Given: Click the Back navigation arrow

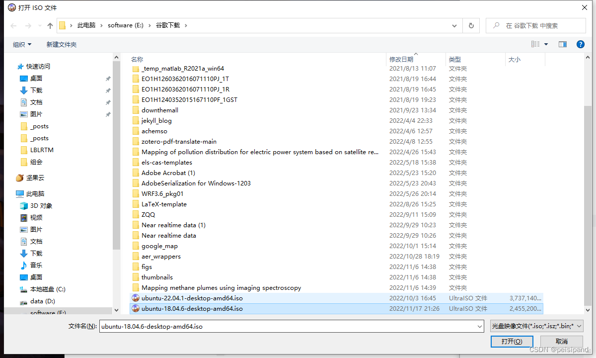Looking at the screenshot, I should pyautogui.click(x=13, y=25).
